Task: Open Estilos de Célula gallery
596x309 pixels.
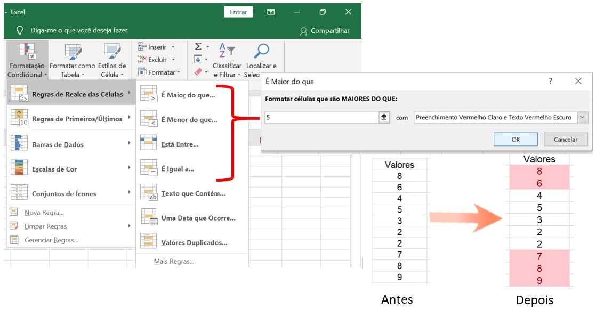Action: [x=112, y=52]
